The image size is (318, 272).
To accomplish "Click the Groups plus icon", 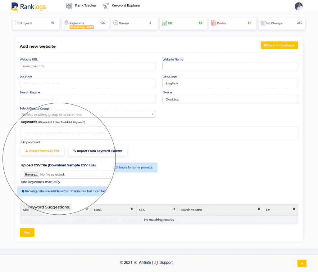I will pyautogui.click(x=116, y=23).
